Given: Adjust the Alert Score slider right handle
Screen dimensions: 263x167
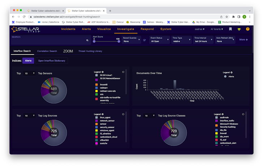Looking at the screenshot, I should tap(119, 41).
